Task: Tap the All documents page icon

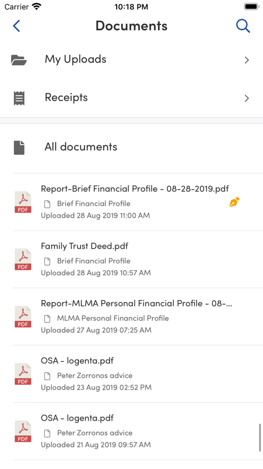Action: tap(19, 148)
